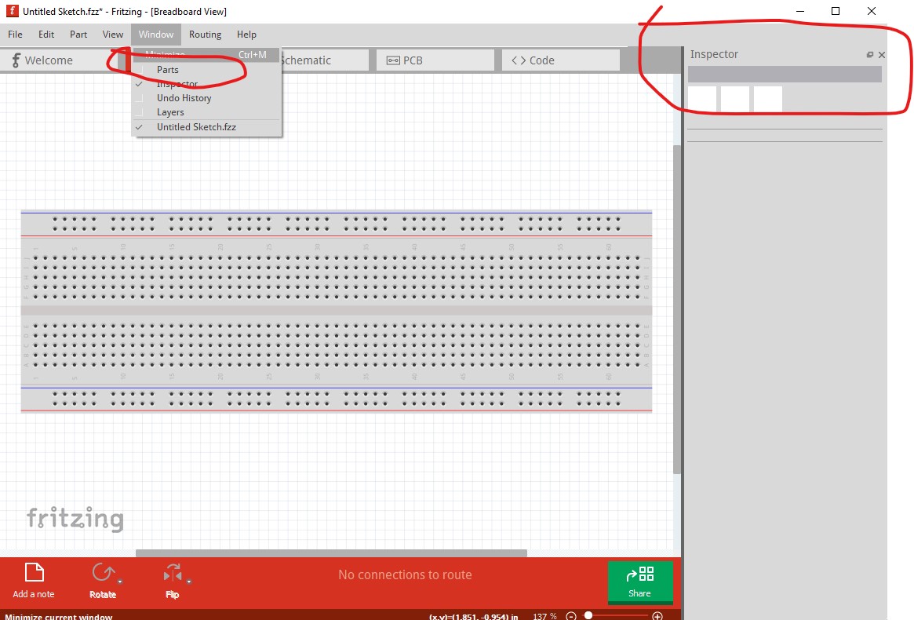The height and width of the screenshot is (620, 914).
Task: Click the Rotate tool icon
Action: pyautogui.click(x=102, y=574)
